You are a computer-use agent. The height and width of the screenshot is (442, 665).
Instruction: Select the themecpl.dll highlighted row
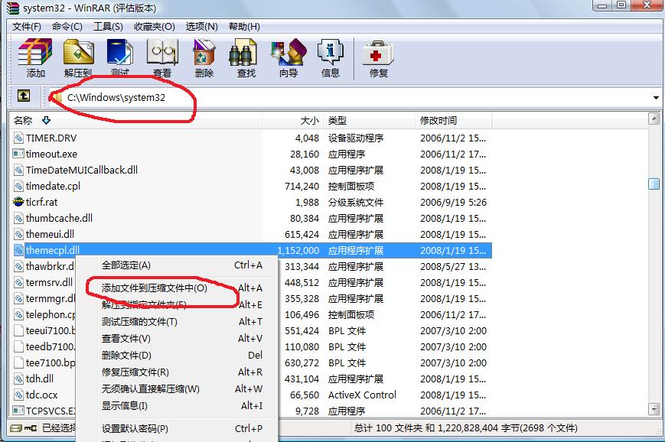(251, 250)
